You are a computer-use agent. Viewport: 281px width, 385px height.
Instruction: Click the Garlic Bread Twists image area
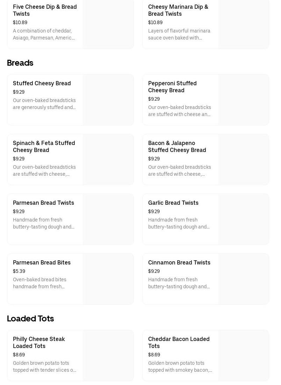244,219
